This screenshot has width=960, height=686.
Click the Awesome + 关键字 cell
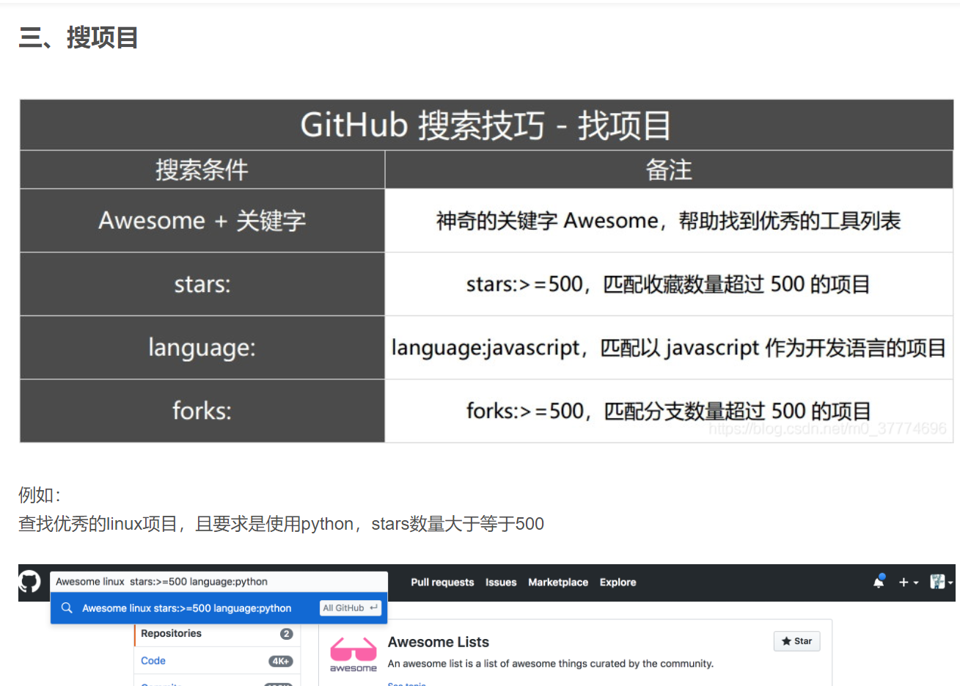click(x=202, y=221)
